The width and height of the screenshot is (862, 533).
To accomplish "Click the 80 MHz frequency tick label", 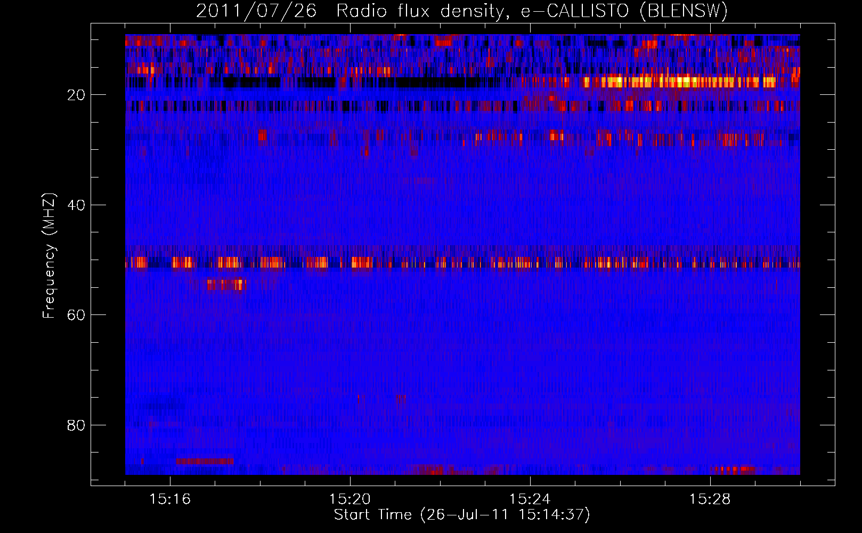I will [76, 425].
